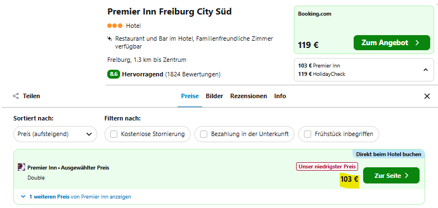
Task: Click the sparkle icon beside Restaurant und Bar
Action: [x=109, y=38]
